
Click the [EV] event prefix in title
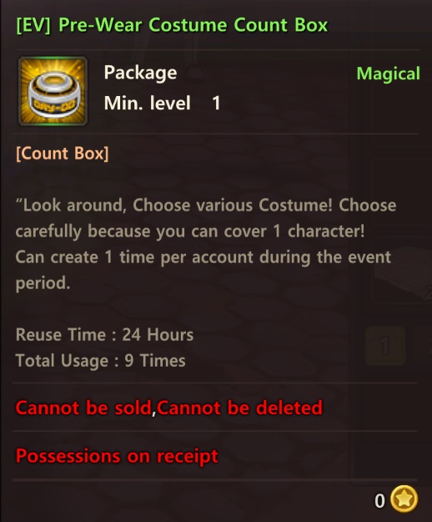(33, 25)
